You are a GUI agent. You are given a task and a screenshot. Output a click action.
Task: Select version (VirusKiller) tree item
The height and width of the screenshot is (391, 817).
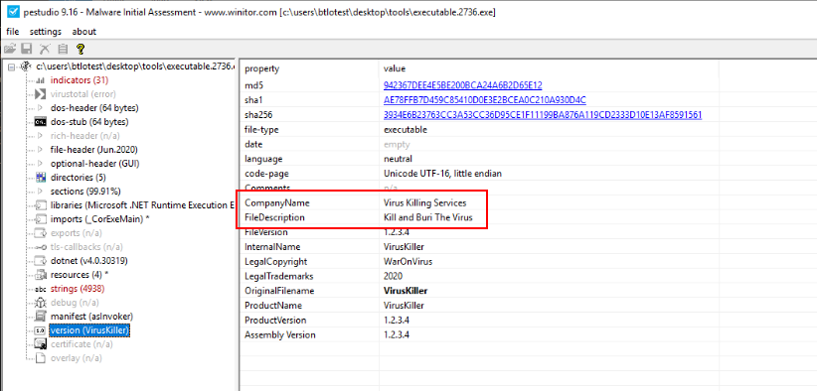pos(89,330)
